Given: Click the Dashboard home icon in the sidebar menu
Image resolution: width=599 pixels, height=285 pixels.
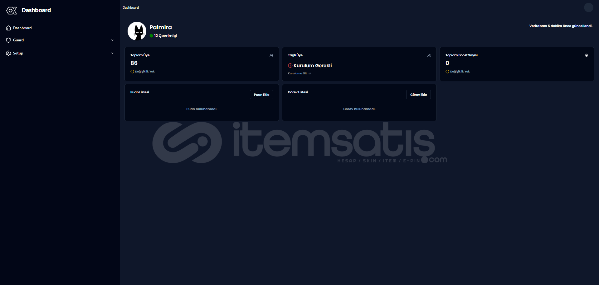Looking at the screenshot, I should pyautogui.click(x=8, y=28).
